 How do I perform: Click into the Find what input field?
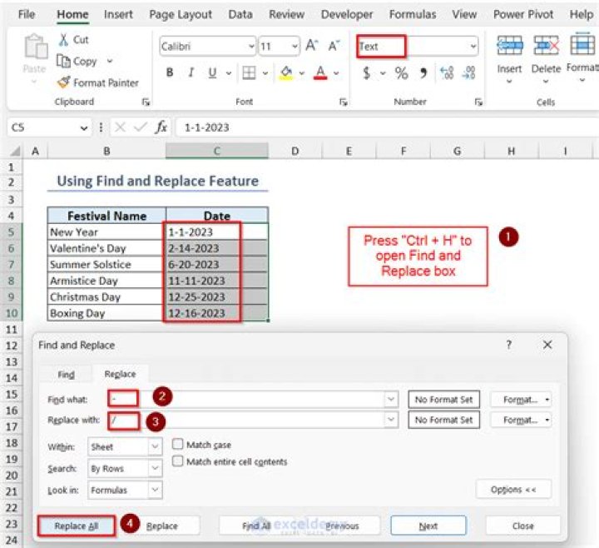point(253,399)
